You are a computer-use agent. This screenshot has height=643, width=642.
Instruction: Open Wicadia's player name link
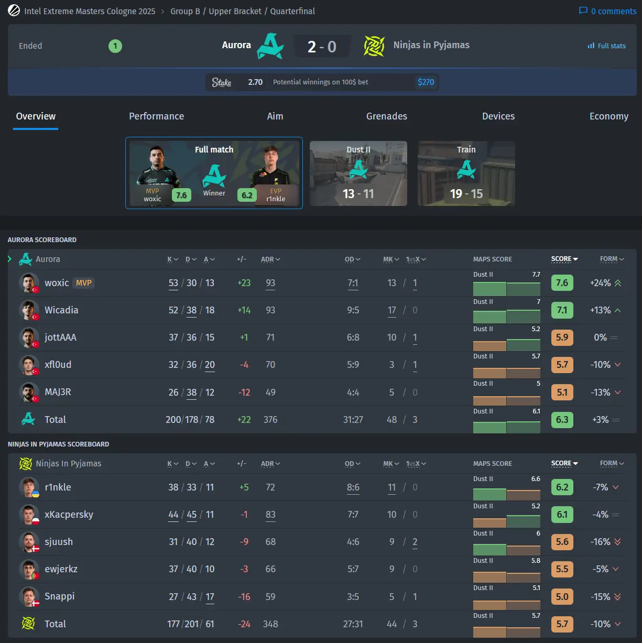pos(61,310)
